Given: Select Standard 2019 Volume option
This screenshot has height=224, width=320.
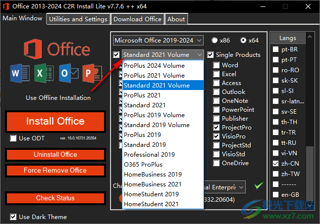Looking at the screenshot, I should pos(163,125).
